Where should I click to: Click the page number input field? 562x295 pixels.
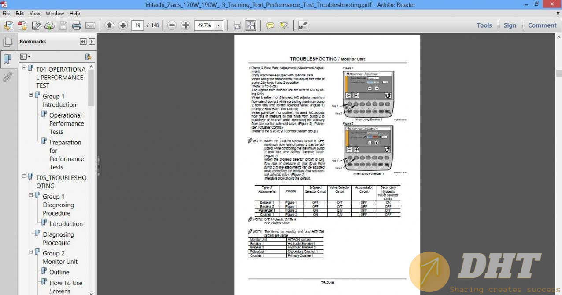(x=137, y=25)
